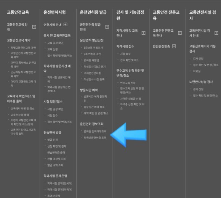Expand the plus icon beside 운전면허증 발급 안내
This screenshot has width=221, height=198.
click(107, 27)
